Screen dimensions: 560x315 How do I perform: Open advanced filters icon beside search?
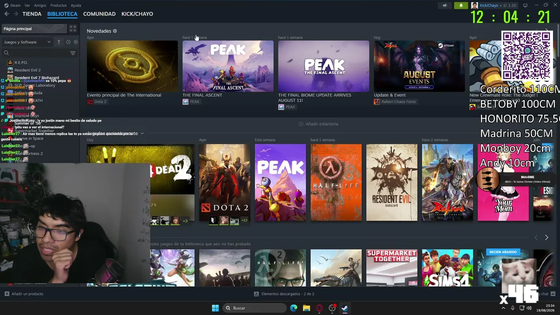click(73, 53)
